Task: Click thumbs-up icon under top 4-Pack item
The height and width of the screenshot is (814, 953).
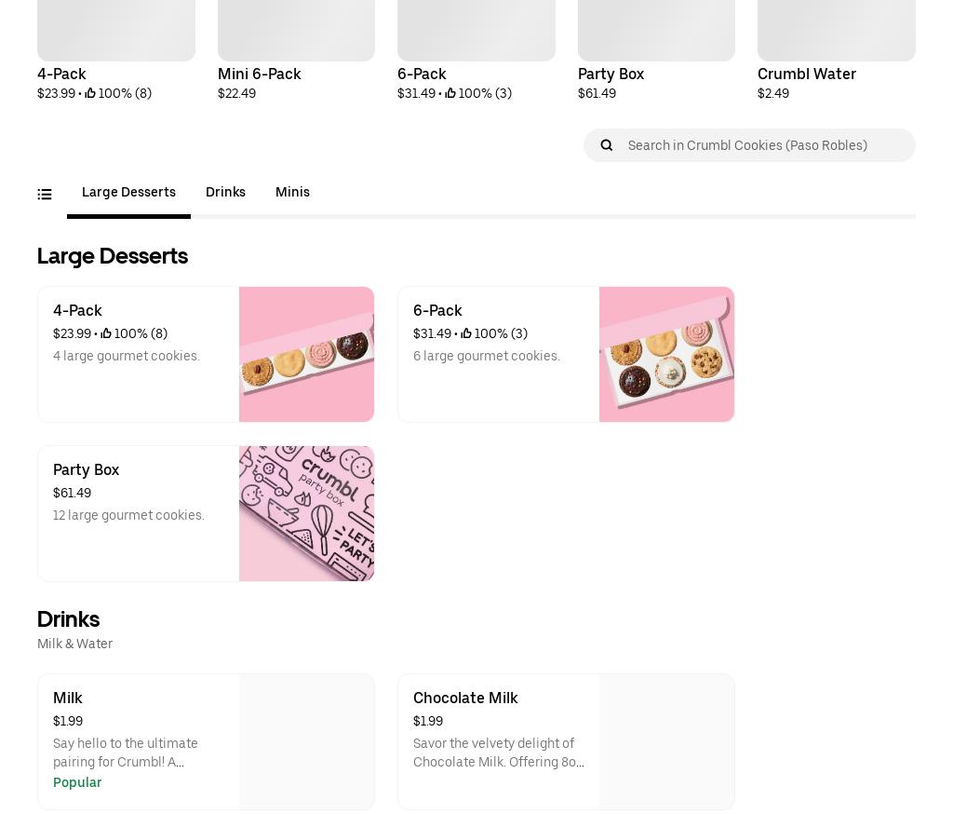Action: (x=90, y=93)
